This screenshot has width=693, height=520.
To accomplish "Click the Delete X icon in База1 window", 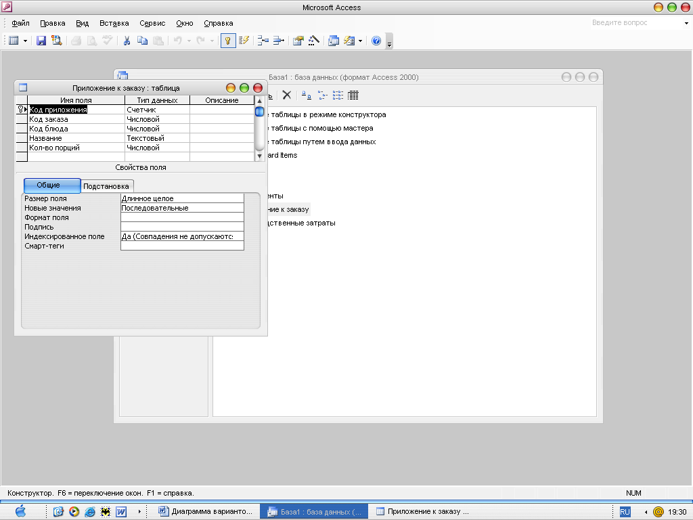I will tap(287, 95).
